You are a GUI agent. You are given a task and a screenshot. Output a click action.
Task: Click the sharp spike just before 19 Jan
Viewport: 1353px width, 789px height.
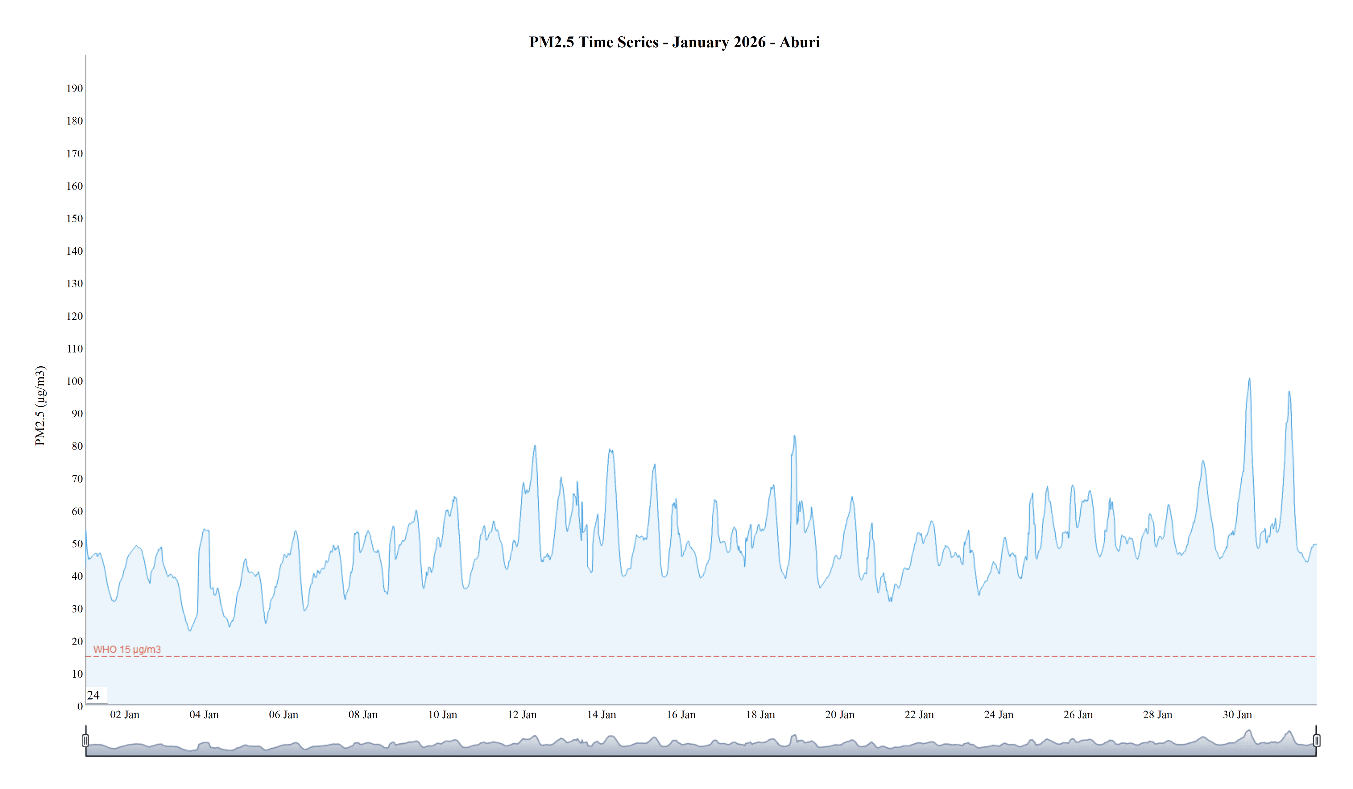point(794,436)
